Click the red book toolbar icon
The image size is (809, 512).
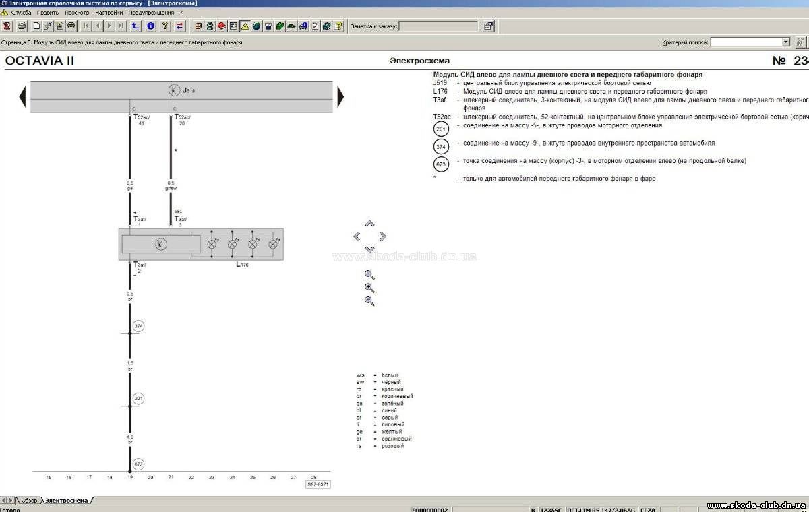tap(221, 26)
